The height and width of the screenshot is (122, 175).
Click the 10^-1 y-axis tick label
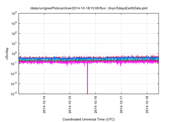click(x=14, y=64)
